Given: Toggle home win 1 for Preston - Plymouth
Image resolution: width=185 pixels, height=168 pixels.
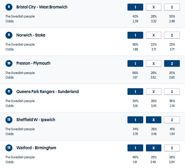Looking at the screenshot, I should point(135,63).
